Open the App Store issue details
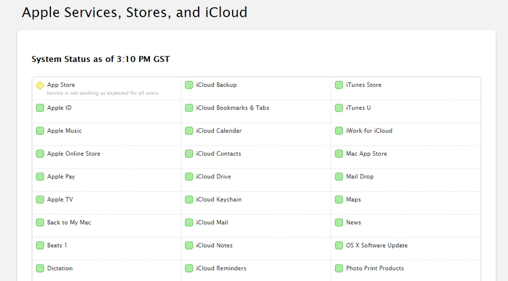The width and height of the screenshot is (508, 281). (x=61, y=85)
